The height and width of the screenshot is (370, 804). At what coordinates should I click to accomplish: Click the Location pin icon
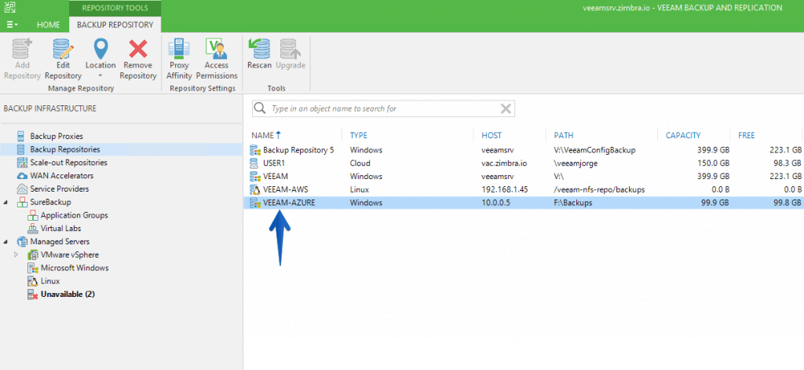tap(100, 49)
